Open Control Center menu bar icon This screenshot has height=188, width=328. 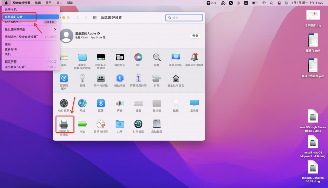pyautogui.click(x=279, y=3)
